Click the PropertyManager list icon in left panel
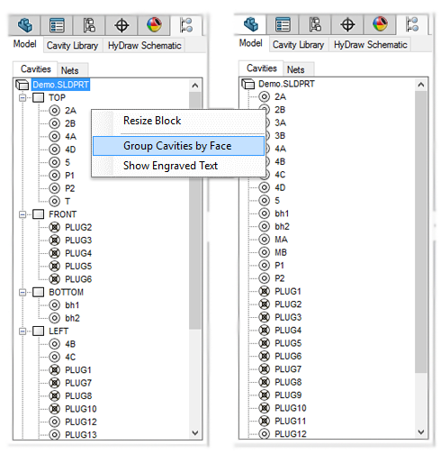The height and width of the screenshot is (463, 441). pos(57,25)
